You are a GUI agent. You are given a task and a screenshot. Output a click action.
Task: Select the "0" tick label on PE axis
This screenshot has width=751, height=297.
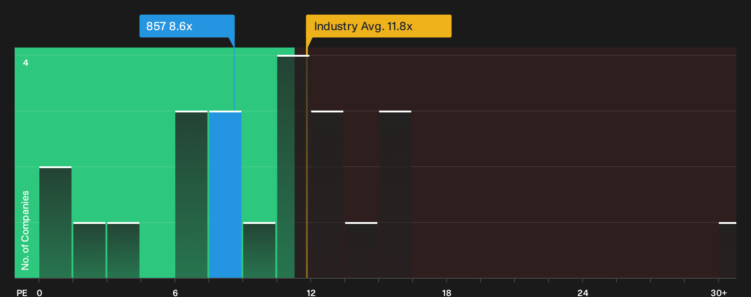click(x=39, y=293)
